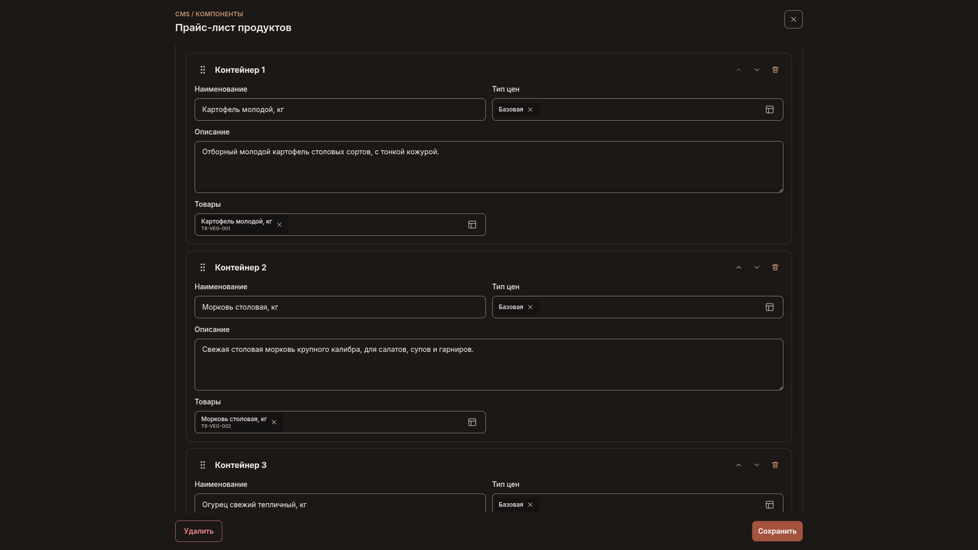Open price type picker in Контейнер 3
This screenshot has width=978, height=550.
pos(769,505)
